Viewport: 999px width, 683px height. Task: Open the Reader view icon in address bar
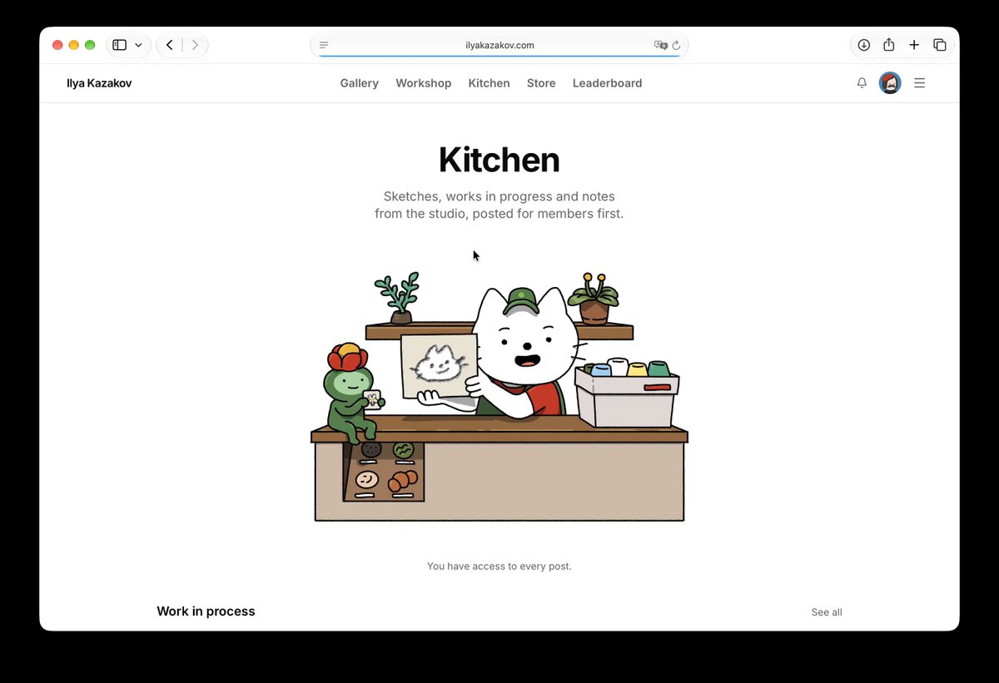tap(324, 46)
